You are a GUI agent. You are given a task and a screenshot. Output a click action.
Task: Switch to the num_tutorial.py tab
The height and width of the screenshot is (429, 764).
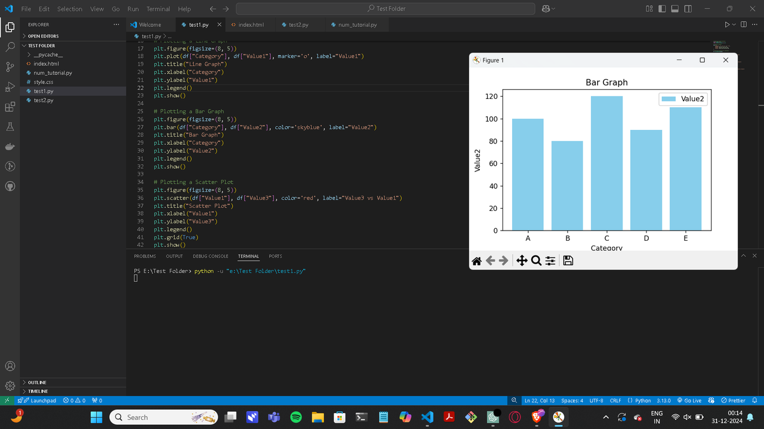point(358,24)
